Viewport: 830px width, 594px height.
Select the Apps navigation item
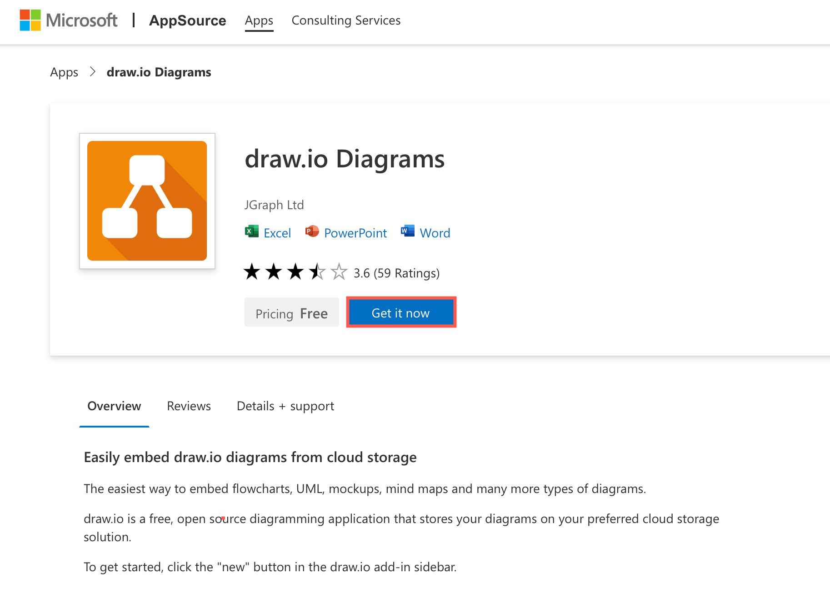(259, 20)
